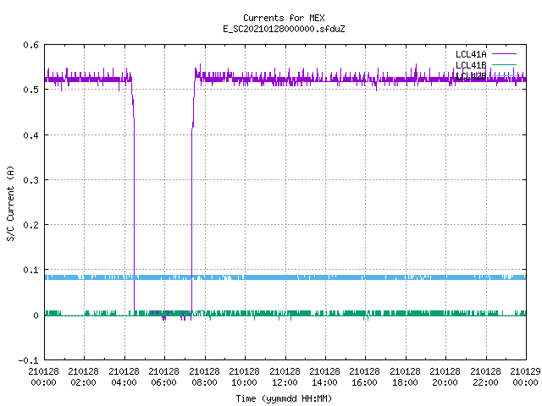Click the 210128 22:00 x-axis tick label
The width and height of the screenshot is (542, 406).
pos(485,377)
